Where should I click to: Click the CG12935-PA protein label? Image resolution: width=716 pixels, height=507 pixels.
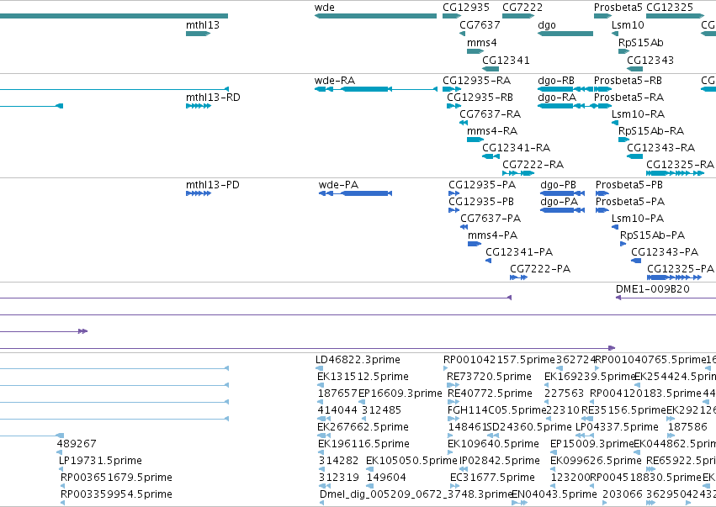point(482,185)
